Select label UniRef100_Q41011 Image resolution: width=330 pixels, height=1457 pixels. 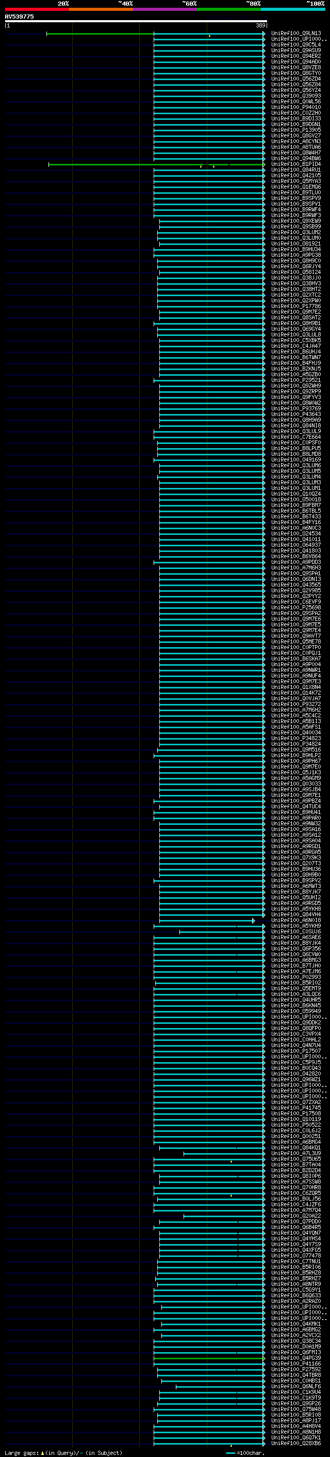point(296,539)
